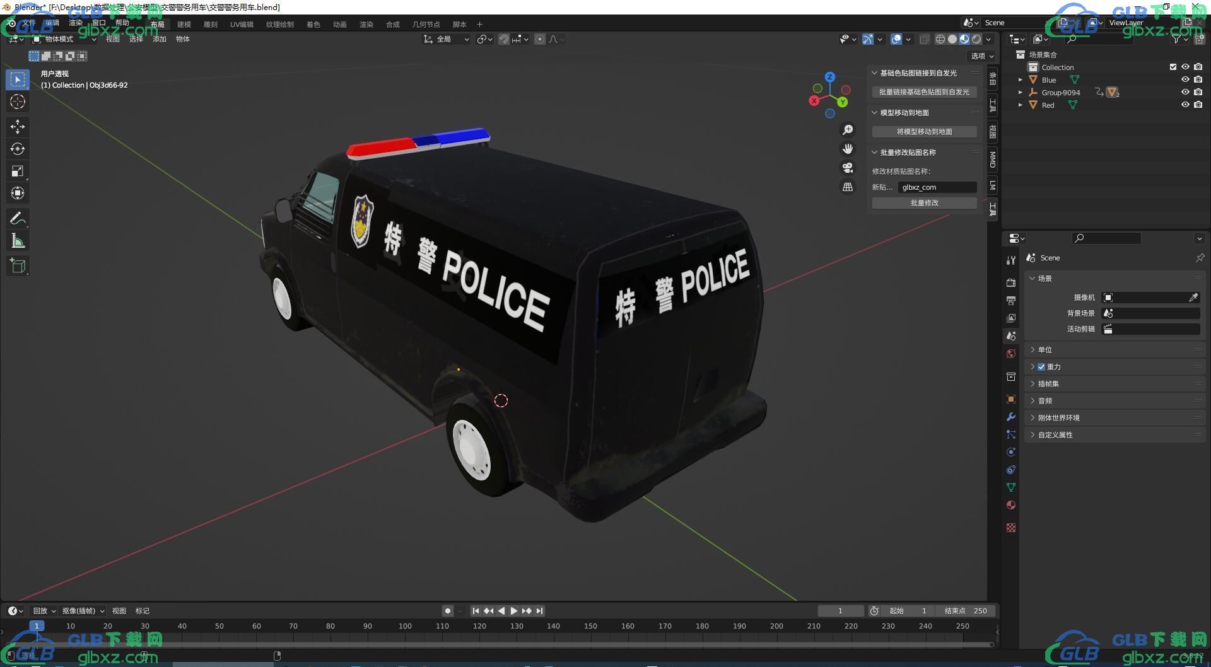Click 将模型移动到地面 button
Image resolution: width=1211 pixels, height=667 pixels.
[924, 132]
